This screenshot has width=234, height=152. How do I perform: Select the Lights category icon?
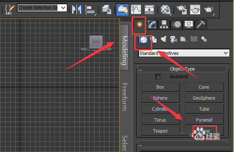pyautogui.click(x=163, y=39)
